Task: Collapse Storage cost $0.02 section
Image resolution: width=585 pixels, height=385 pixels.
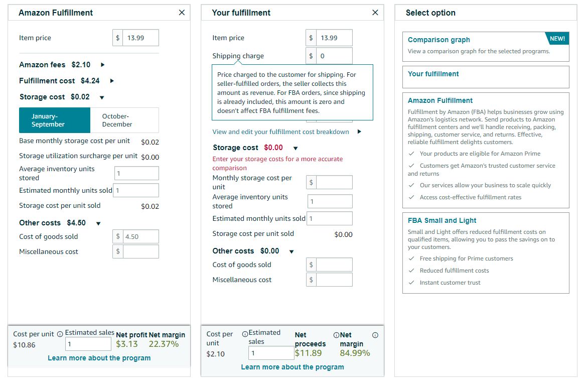Action: pyautogui.click(x=101, y=97)
